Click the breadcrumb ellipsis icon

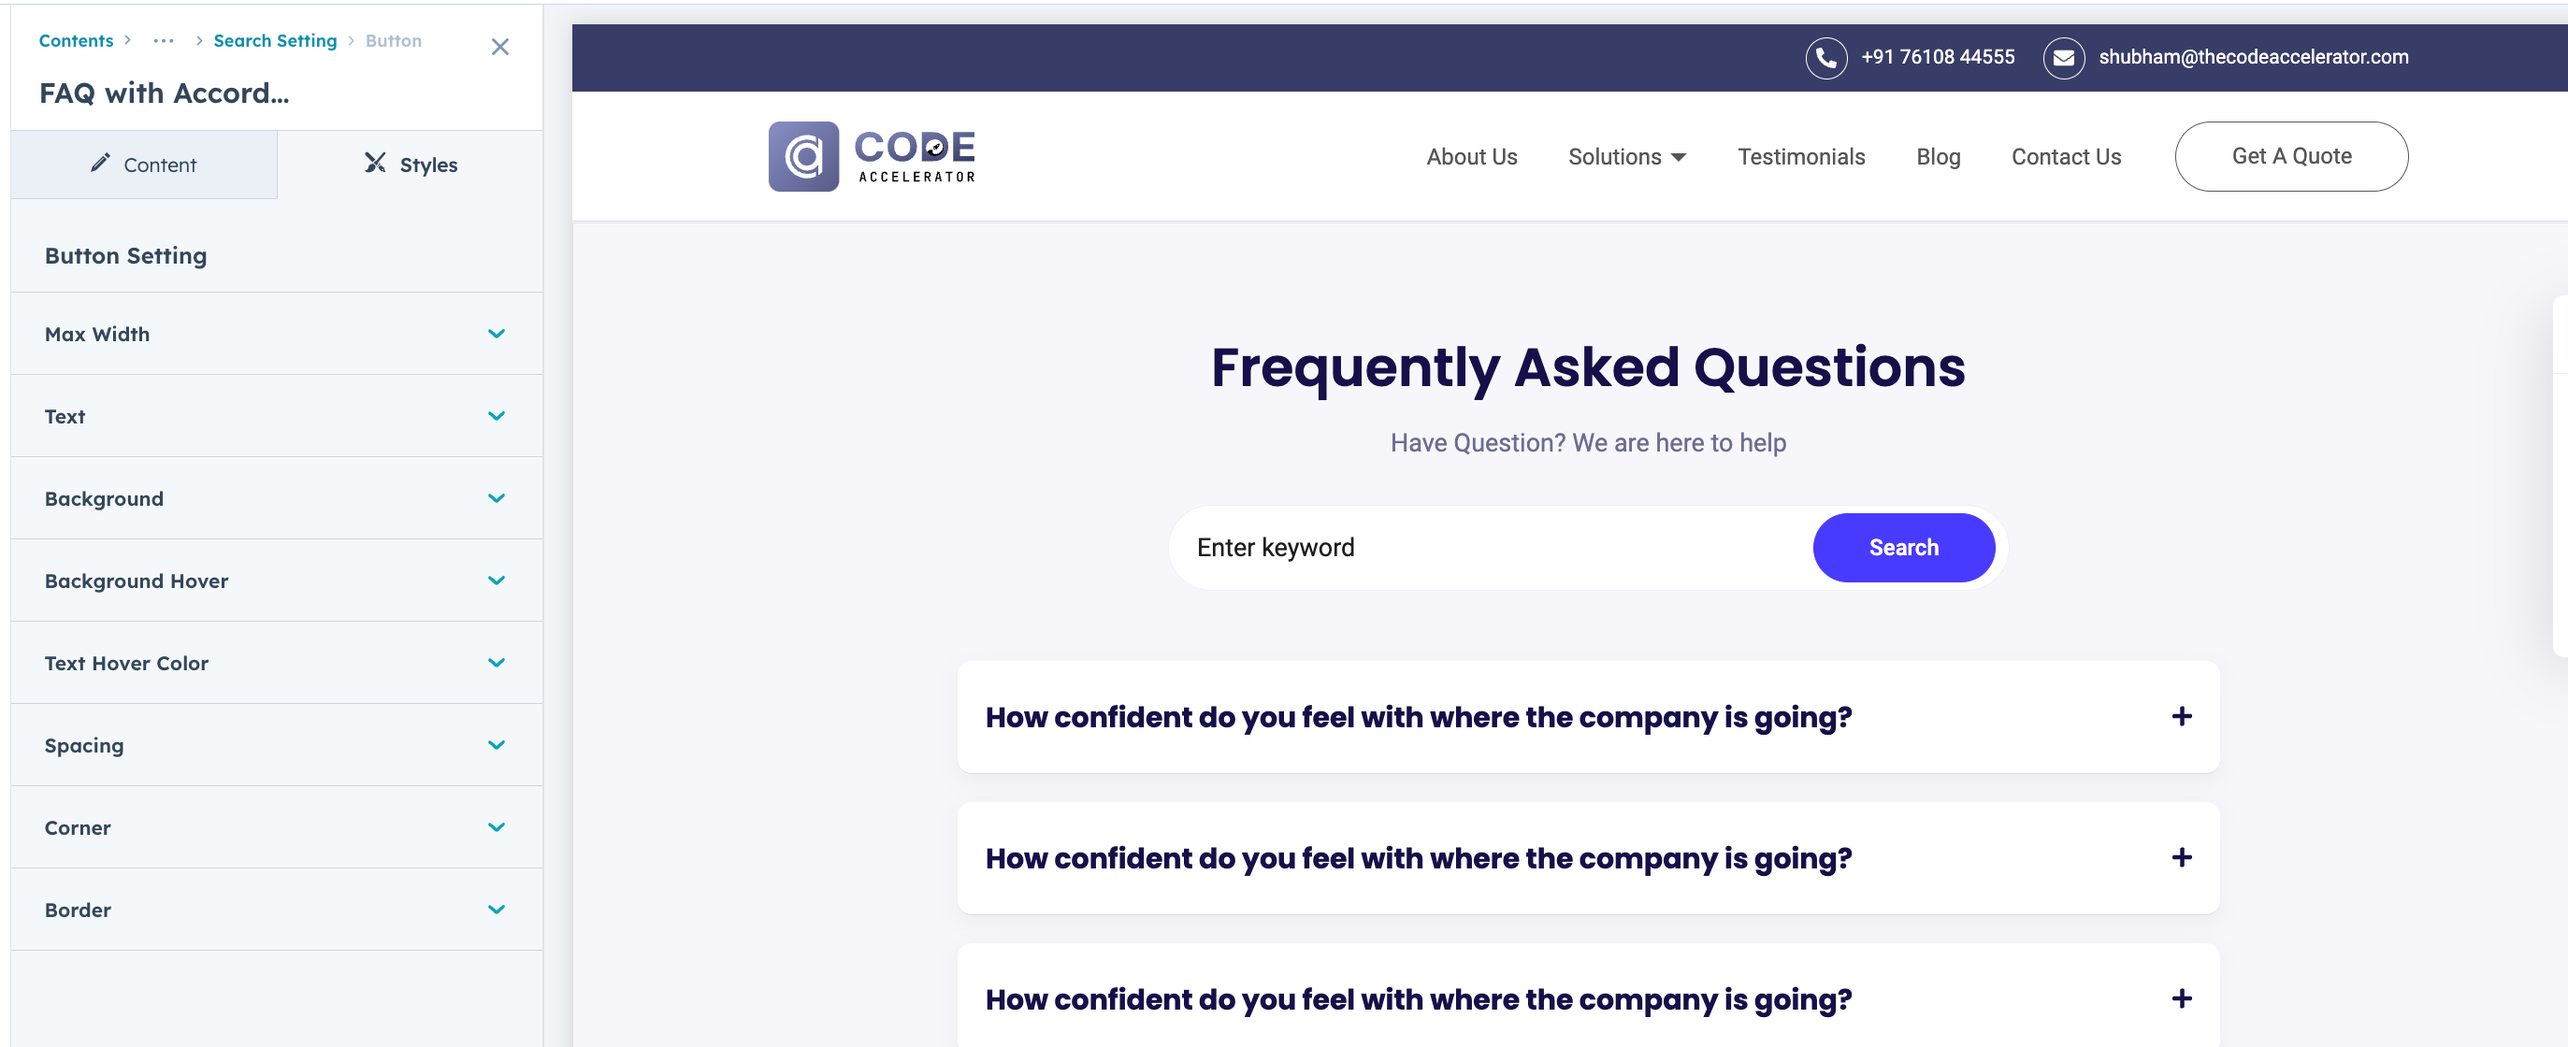pyautogui.click(x=164, y=41)
